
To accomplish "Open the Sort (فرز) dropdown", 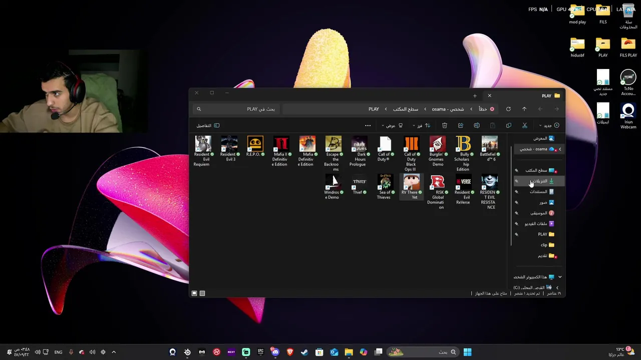I will click(x=421, y=125).
